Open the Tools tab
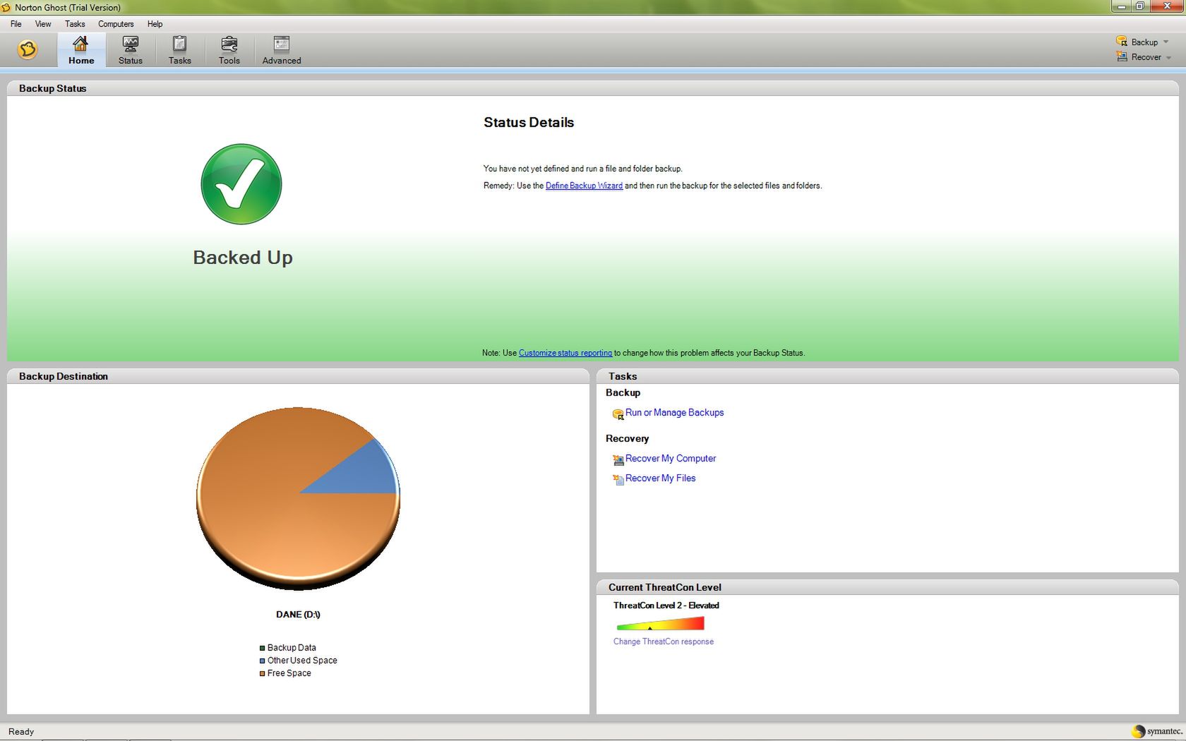 click(229, 50)
